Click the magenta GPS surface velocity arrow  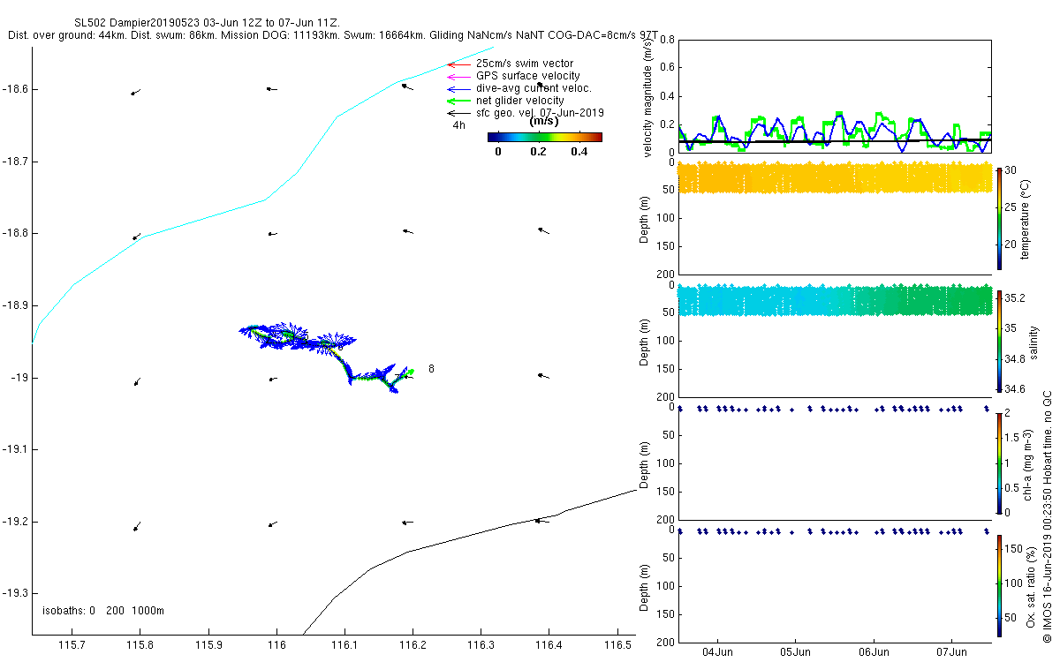459,76
